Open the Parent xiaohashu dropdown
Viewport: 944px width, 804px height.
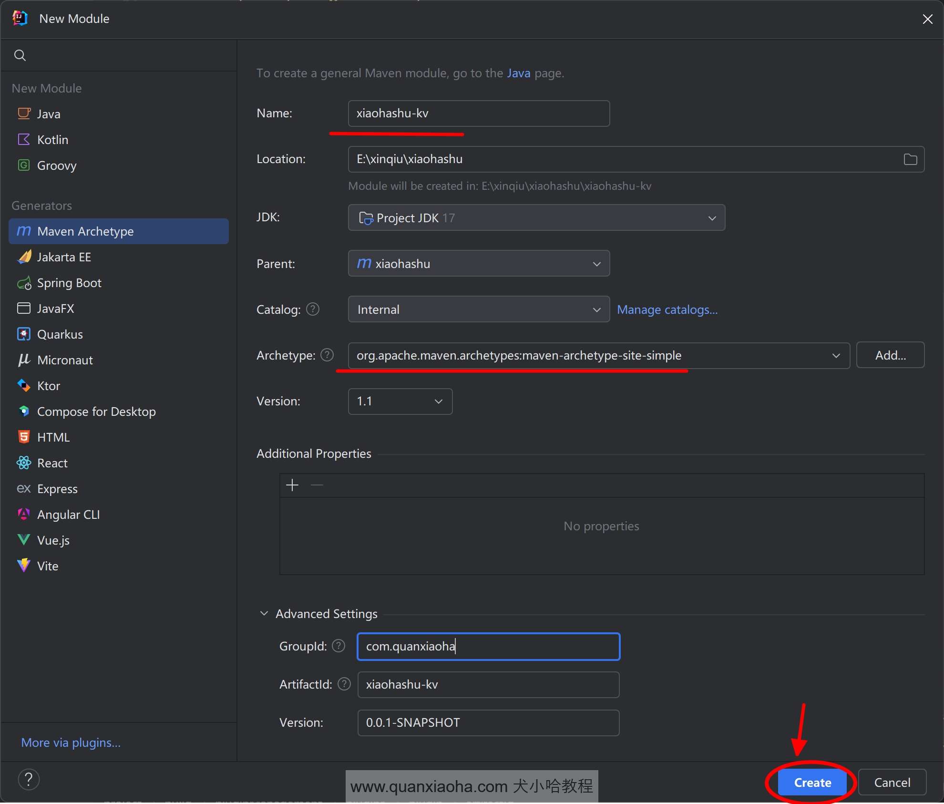tap(478, 264)
